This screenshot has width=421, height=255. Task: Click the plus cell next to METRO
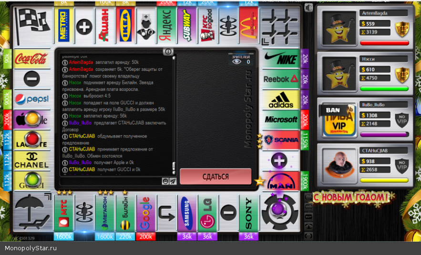click(x=84, y=27)
